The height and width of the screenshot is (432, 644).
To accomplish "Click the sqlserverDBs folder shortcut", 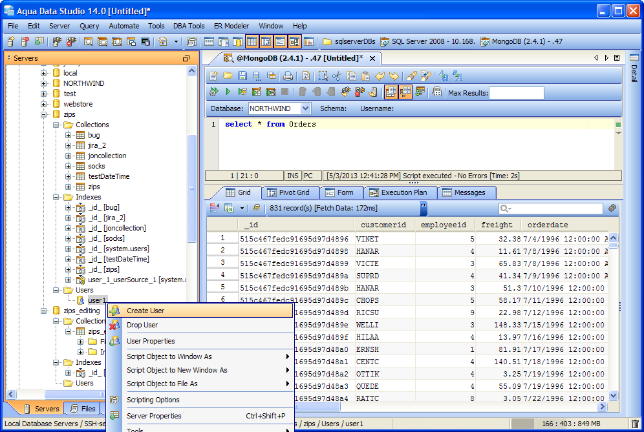I will click(349, 41).
